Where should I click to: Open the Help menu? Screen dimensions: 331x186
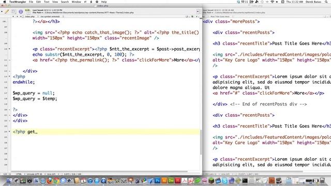point(104,2)
